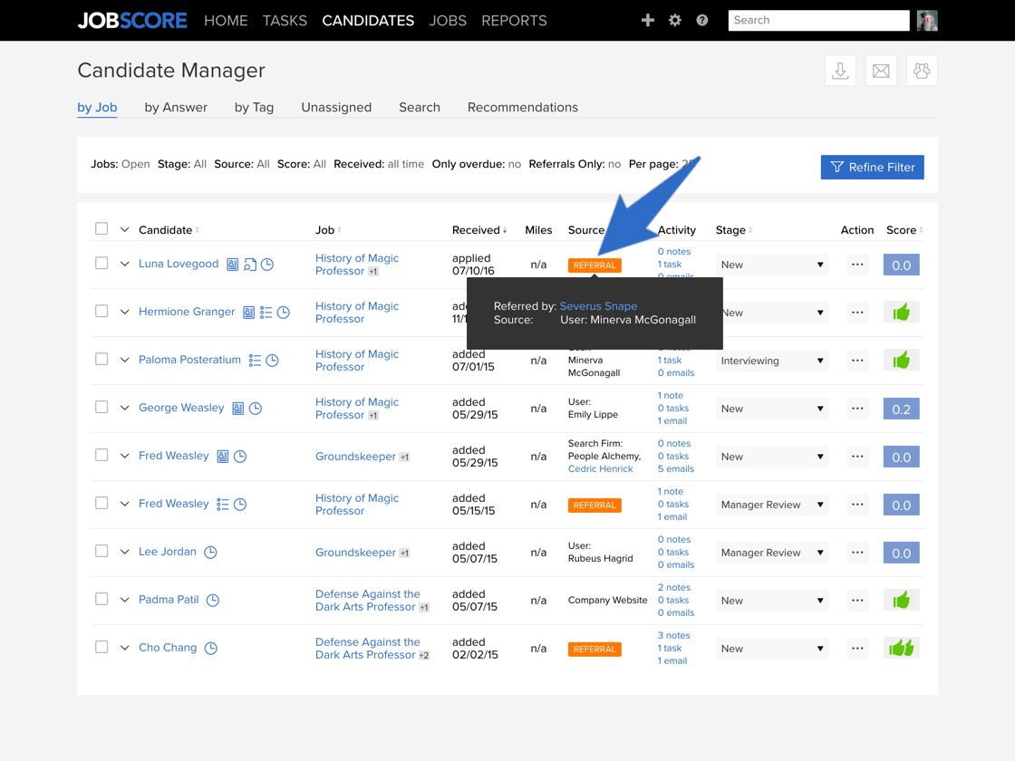
Task: Switch to the Recommendations tab
Action: tap(522, 108)
